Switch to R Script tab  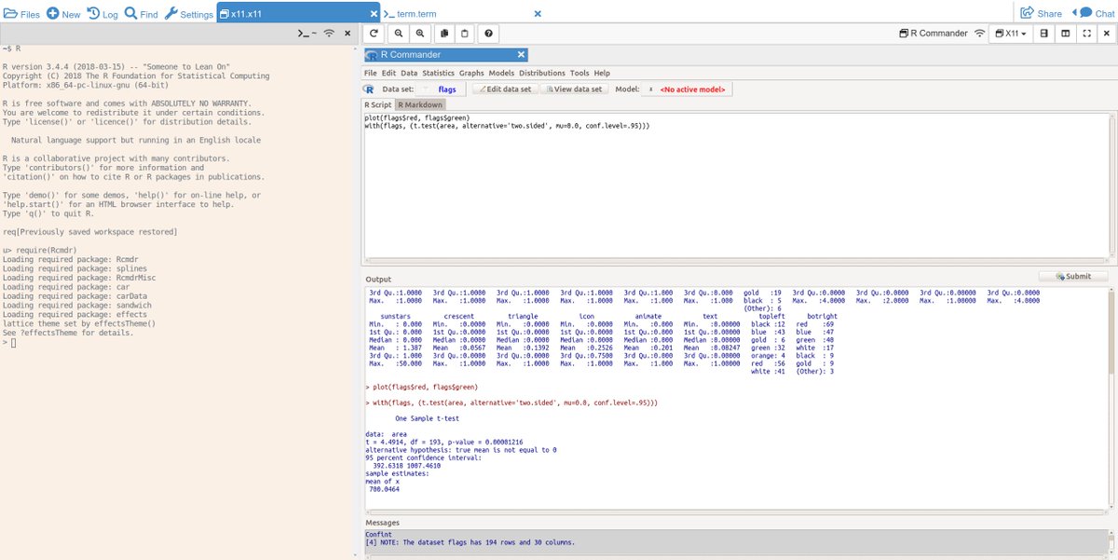pyautogui.click(x=378, y=104)
